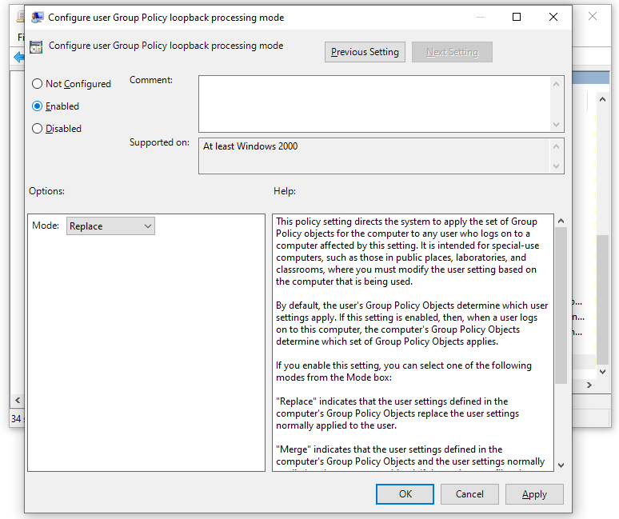Click the Help pane scrollbar thumb

click(561, 305)
